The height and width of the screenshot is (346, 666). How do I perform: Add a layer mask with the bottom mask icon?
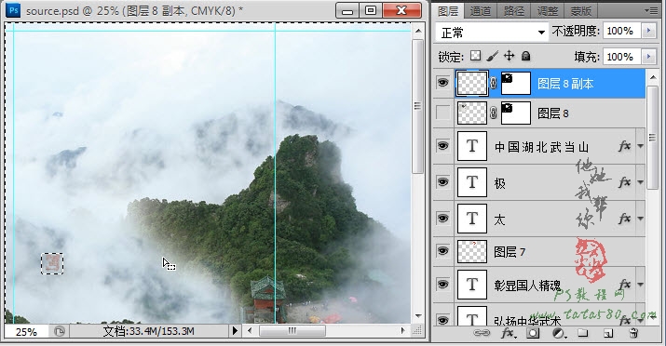tap(533, 333)
